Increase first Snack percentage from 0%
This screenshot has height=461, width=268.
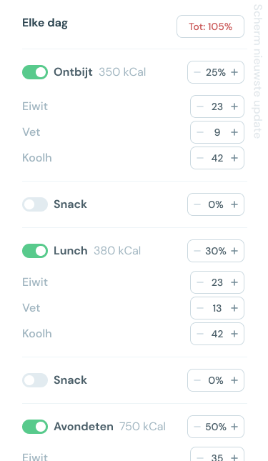click(234, 204)
